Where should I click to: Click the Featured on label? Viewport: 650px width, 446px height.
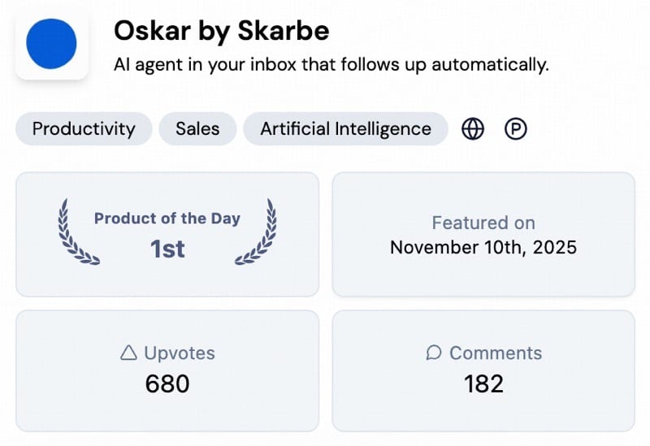[483, 223]
